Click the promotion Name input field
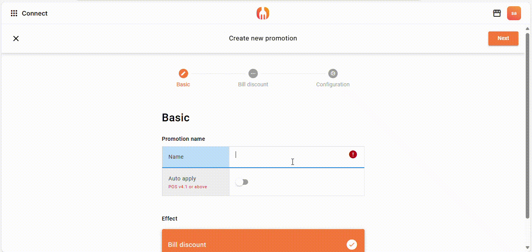Viewport: 532px width, 252px height. pos(288,157)
